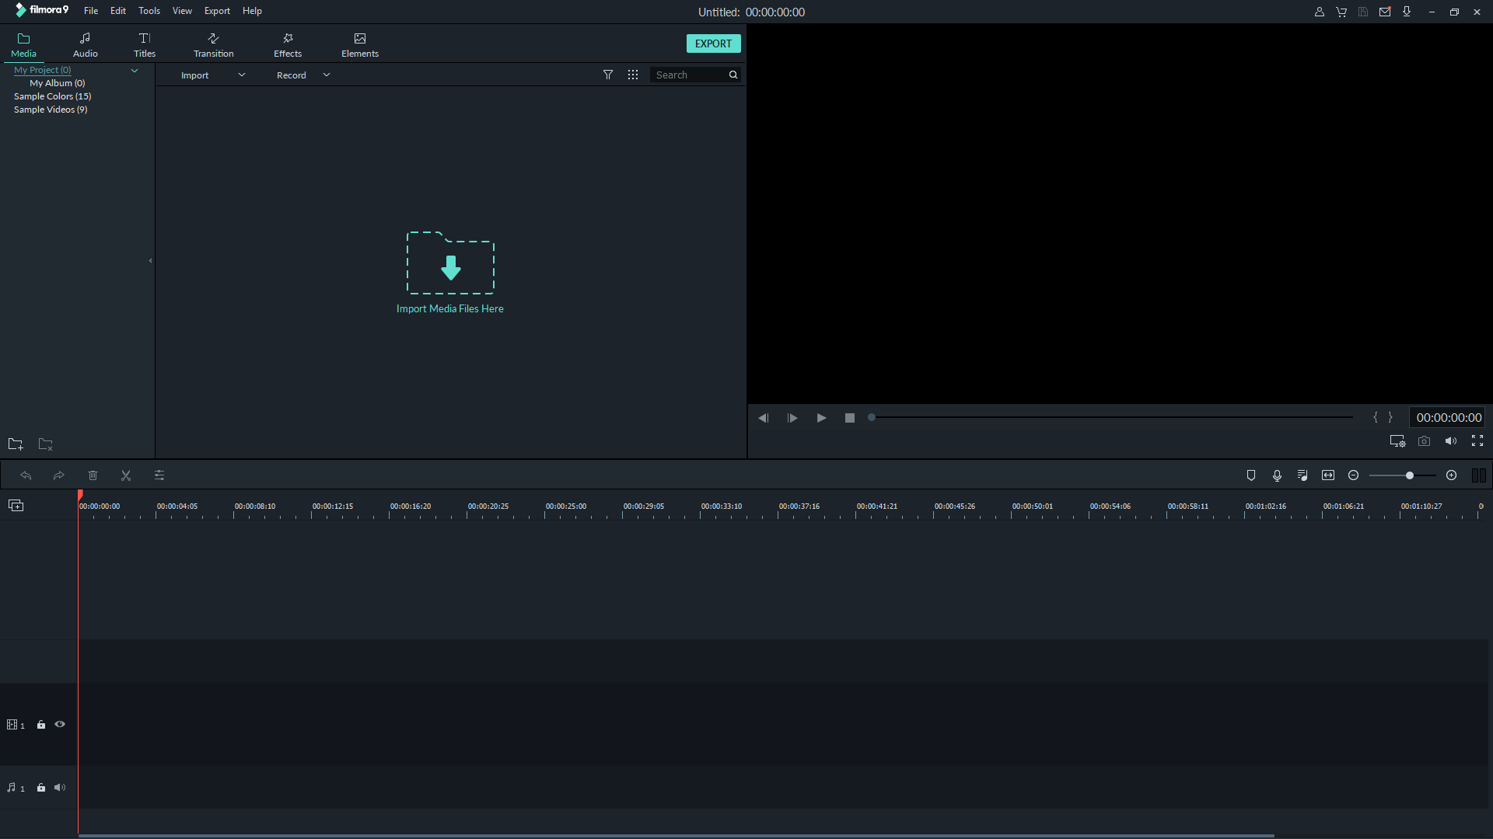Open the timeline edit sliders icon
The height and width of the screenshot is (839, 1493).
159,475
